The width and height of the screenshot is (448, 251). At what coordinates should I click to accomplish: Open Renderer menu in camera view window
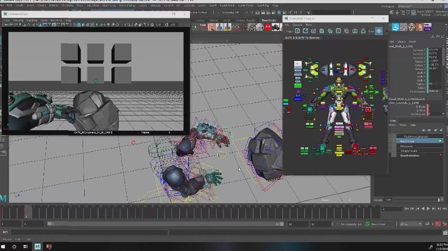point(56,20)
